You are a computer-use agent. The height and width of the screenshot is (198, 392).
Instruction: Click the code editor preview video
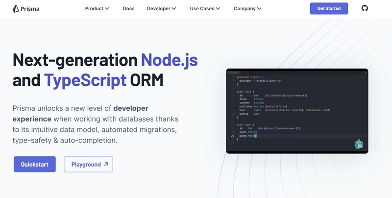[297, 111]
